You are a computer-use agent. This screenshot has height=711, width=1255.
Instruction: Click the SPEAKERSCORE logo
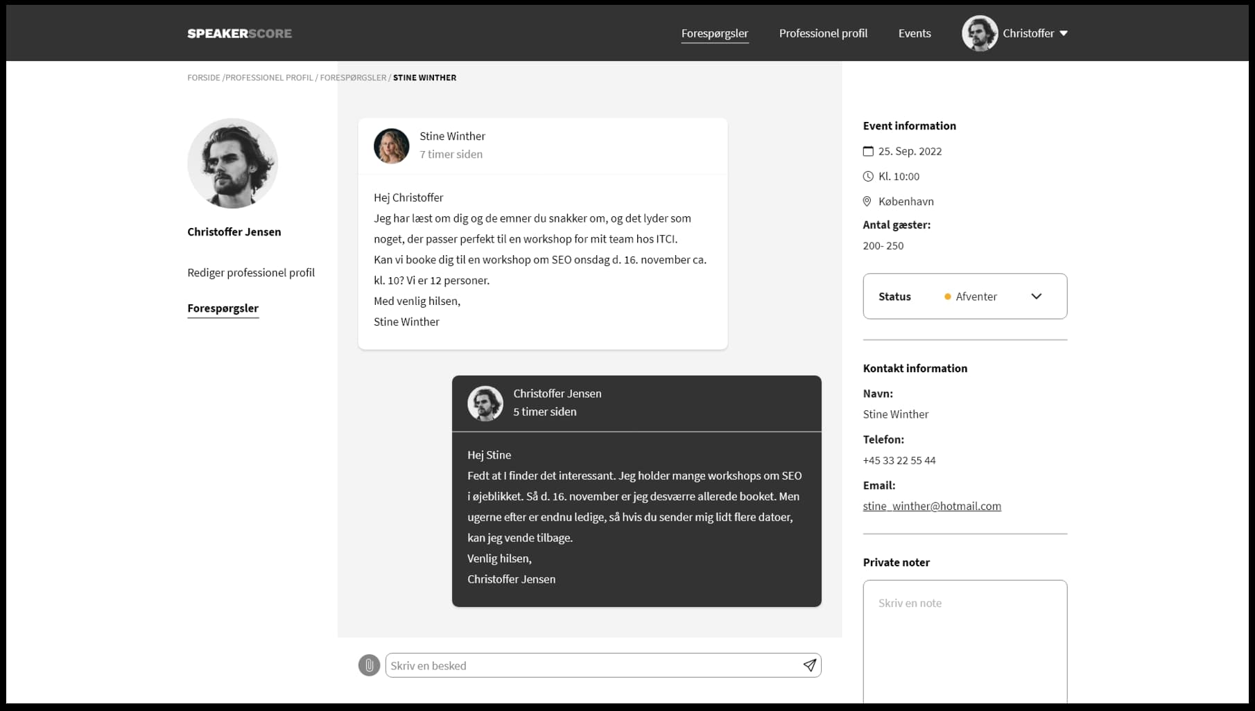(x=239, y=33)
